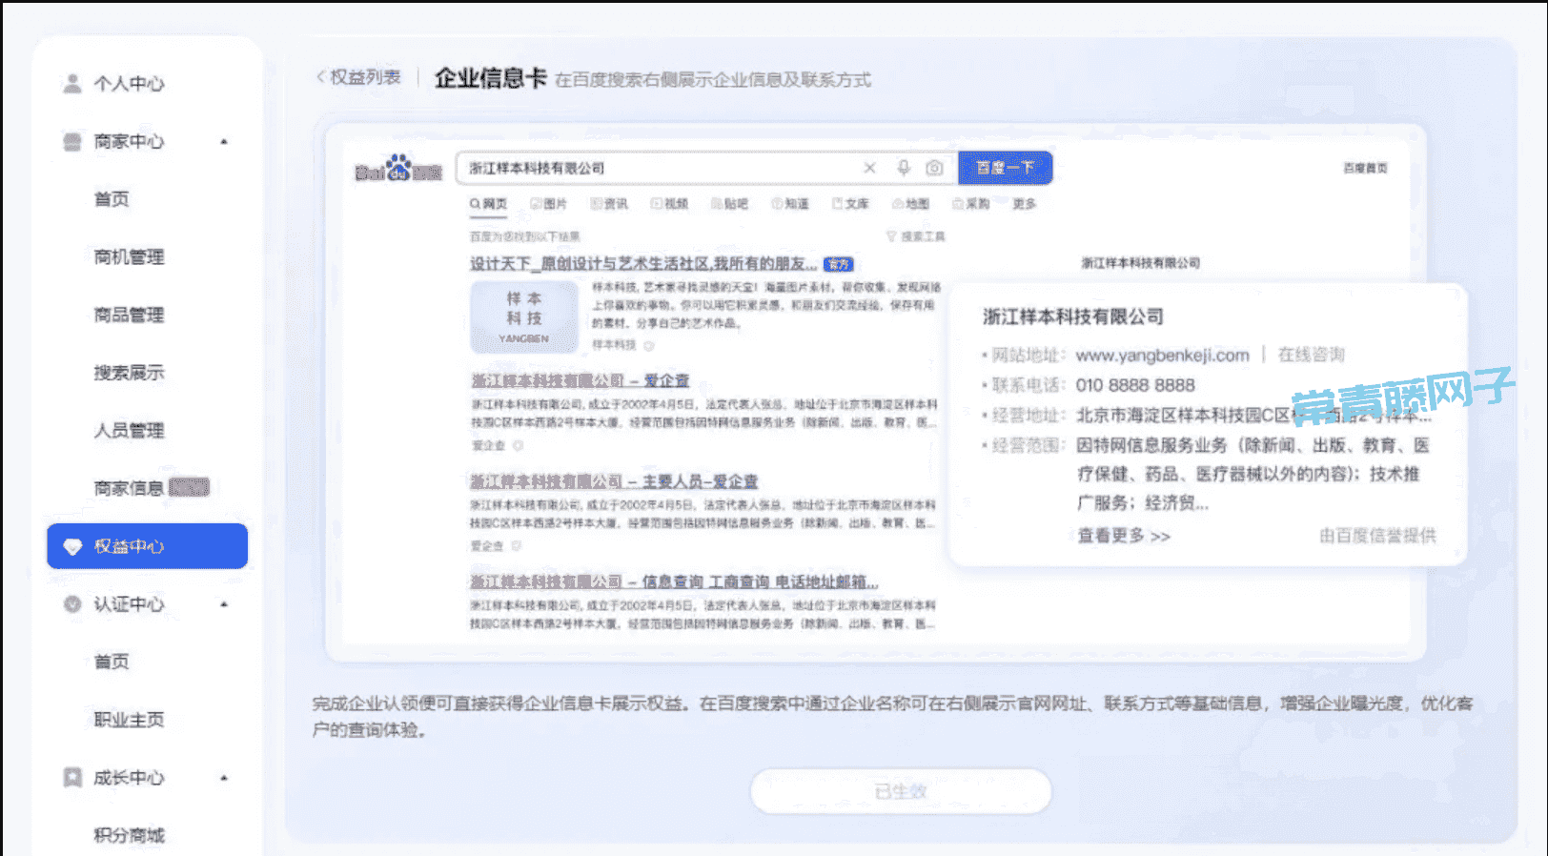
Task: Select the 资讯 search tab
Action: 609,204
